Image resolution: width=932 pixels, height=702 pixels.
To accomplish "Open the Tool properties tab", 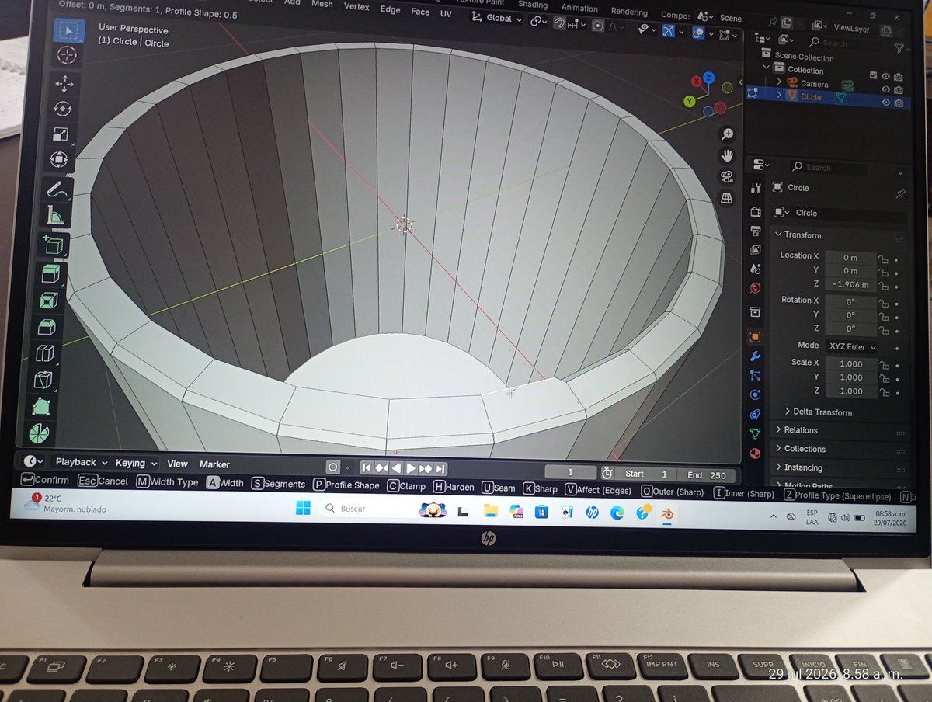I will click(x=756, y=188).
